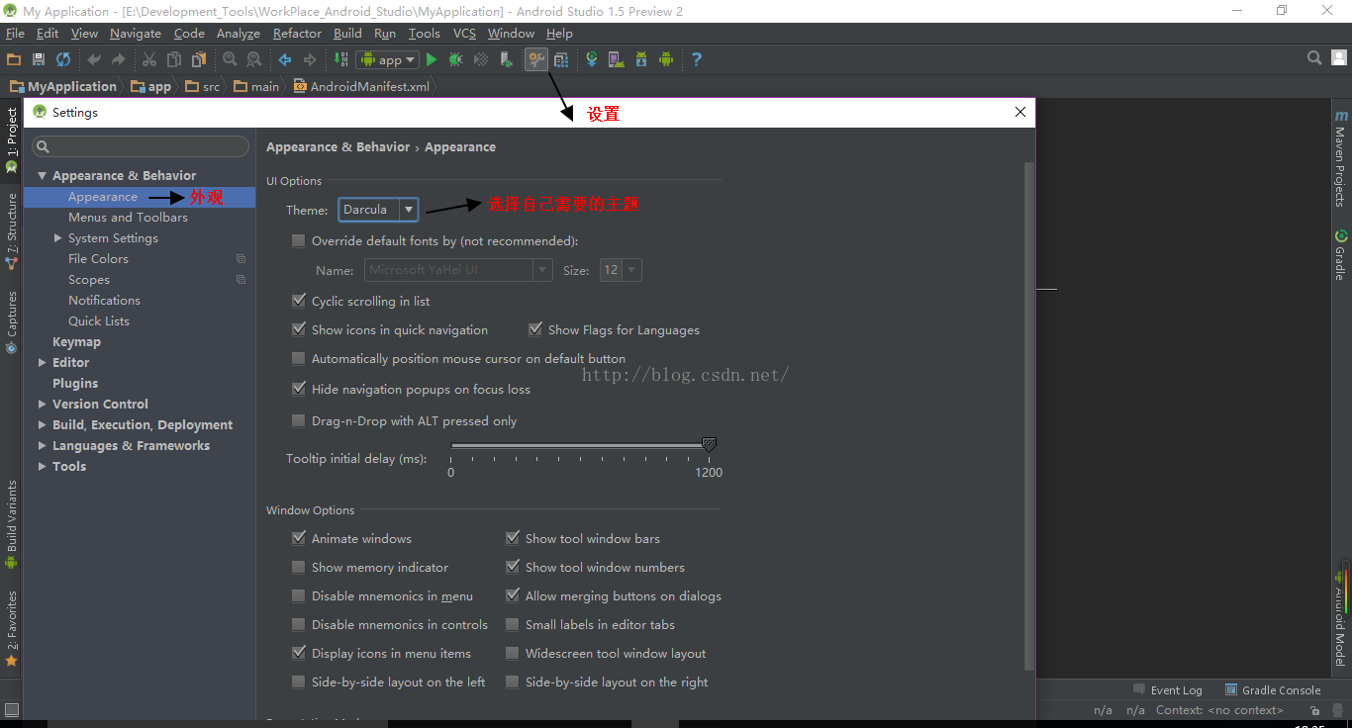Open the VCS menu
The width and height of the screenshot is (1352, 728).
464,33
